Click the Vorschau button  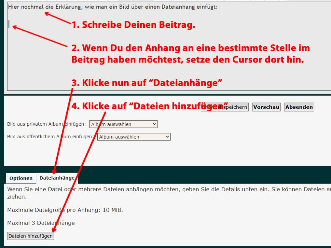pyautogui.click(x=266, y=107)
